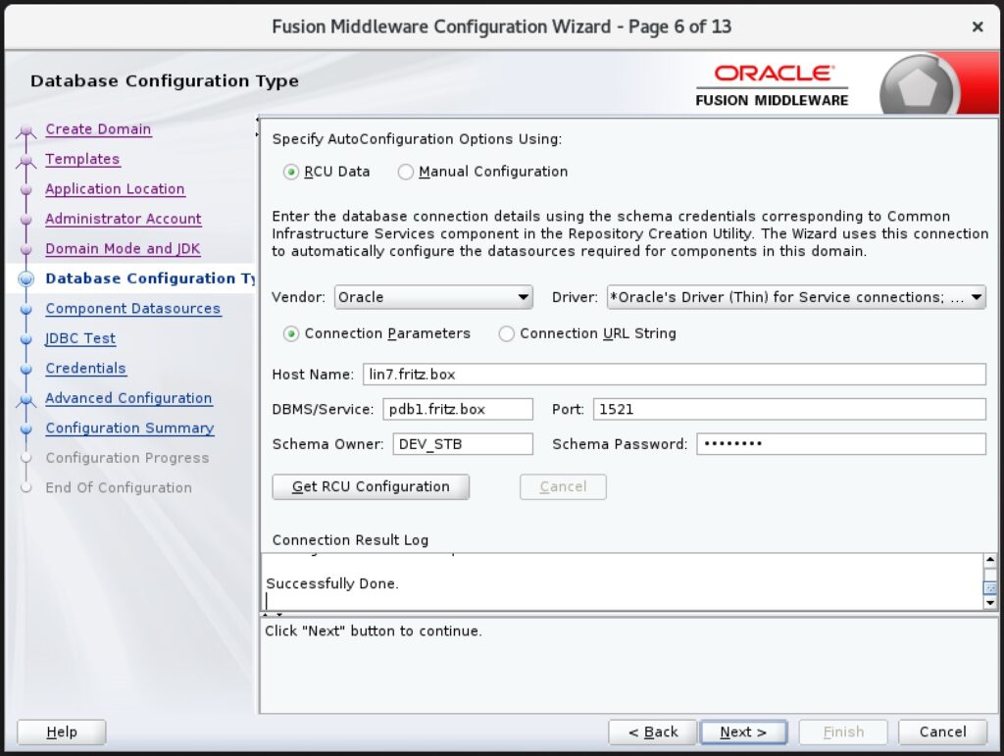Open the Vendor dropdown
Screen dimensions: 1004x756
(x=433, y=297)
